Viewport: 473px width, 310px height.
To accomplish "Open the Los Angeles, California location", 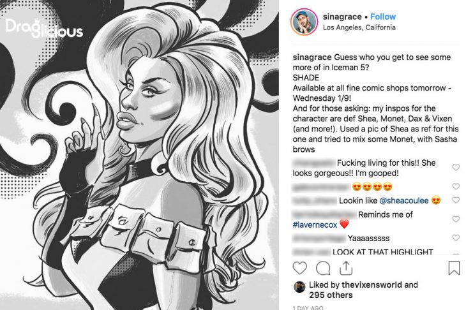I will tap(359, 27).
